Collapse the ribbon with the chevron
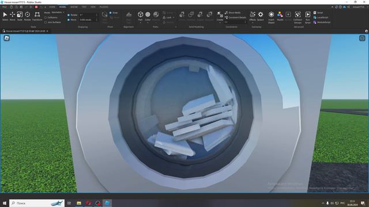 pyautogui.click(x=332, y=7)
